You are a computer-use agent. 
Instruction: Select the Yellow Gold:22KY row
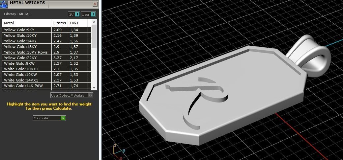pyautogui.click(x=46, y=58)
